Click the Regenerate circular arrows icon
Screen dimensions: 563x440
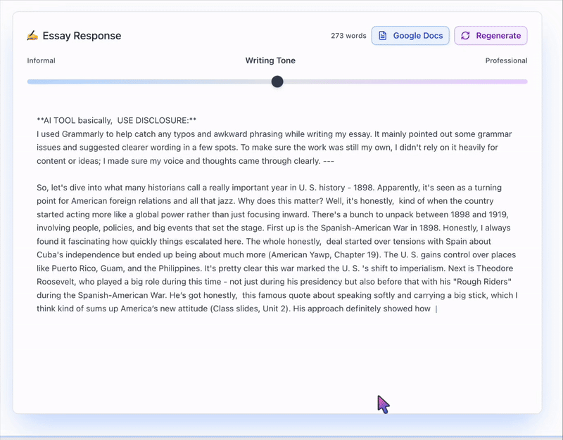pos(465,36)
